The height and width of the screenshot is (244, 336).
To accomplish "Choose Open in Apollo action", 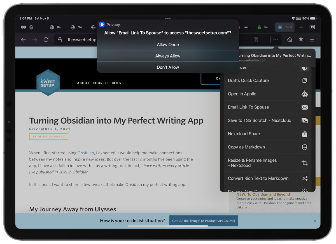I will point(268,94).
